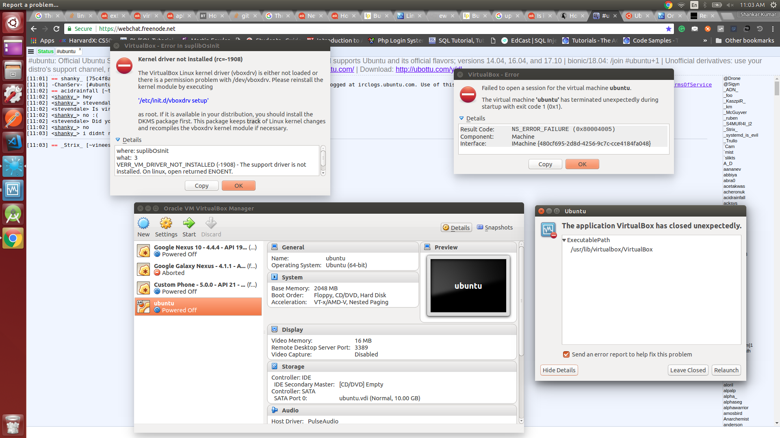780x438 pixels.
Task: Collapse the ExecutablePath tree entry
Action: click(564, 240)
